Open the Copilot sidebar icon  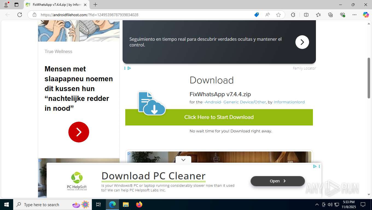366,15
